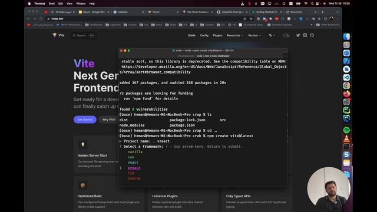Open Shell menu in menu bar
This screenshot has height=212, width=377.
pyautogui.click(x=51, y=4)
